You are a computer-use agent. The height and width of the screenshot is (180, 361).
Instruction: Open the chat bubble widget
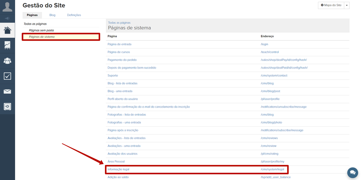click(352, 172)
